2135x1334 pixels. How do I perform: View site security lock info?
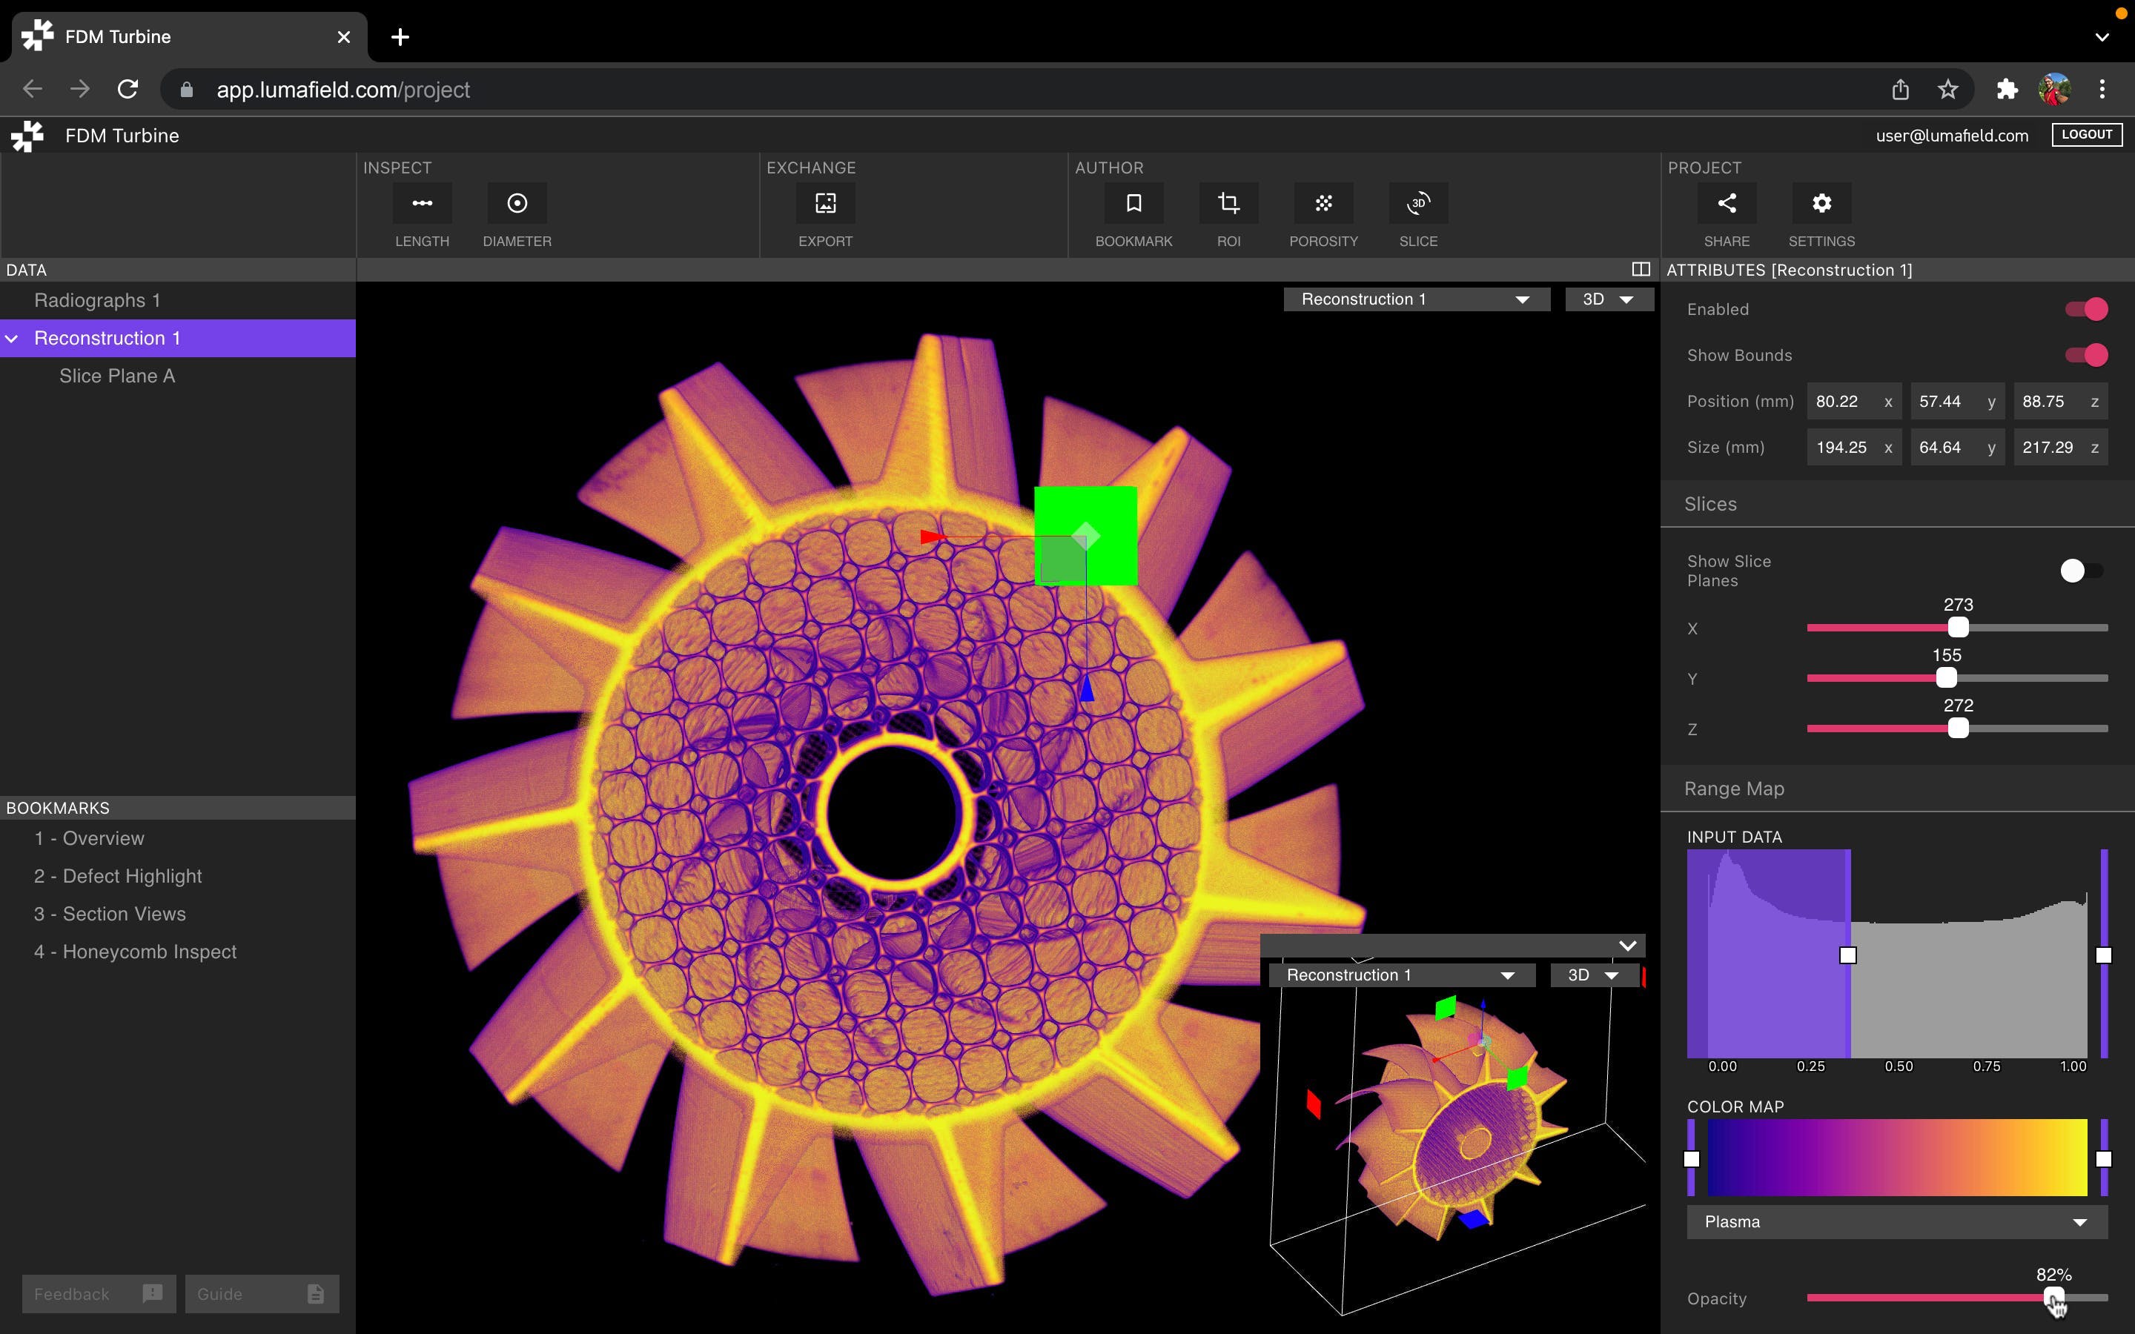click(186, 90)
